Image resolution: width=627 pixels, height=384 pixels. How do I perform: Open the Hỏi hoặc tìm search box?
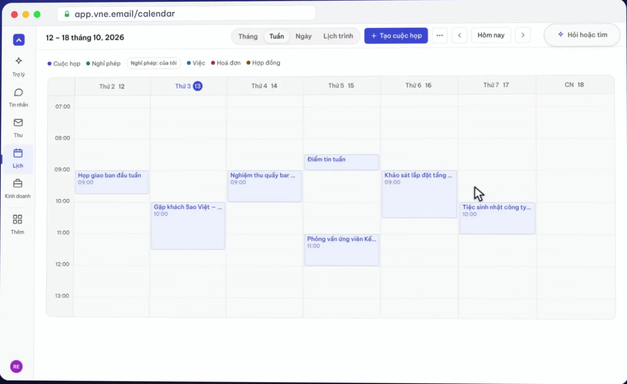[x=582, y=35]
